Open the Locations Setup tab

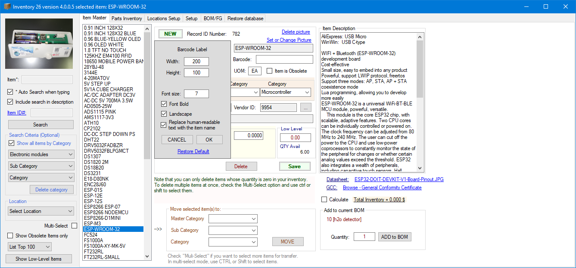[164, 18]
